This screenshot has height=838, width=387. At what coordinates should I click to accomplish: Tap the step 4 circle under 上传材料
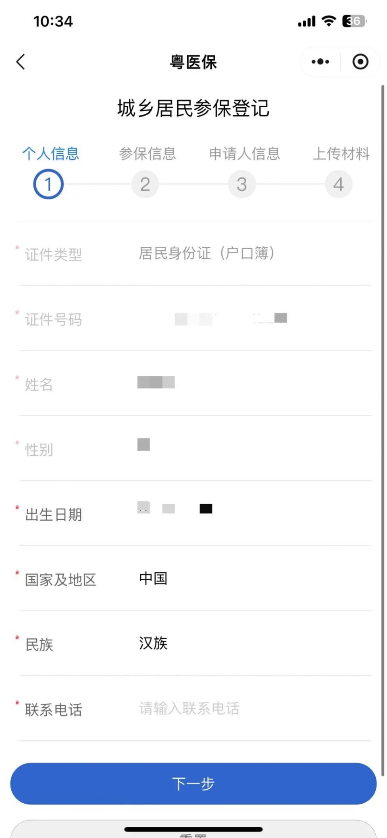[339, 183]
